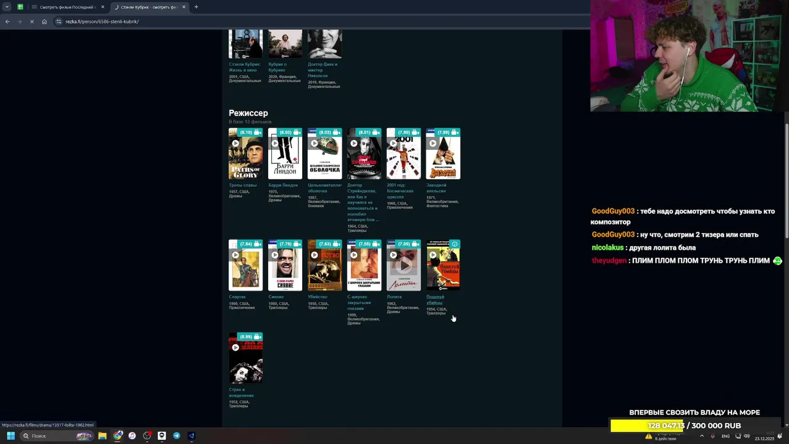Click the page vertical scrollbar

pos(787,181)
